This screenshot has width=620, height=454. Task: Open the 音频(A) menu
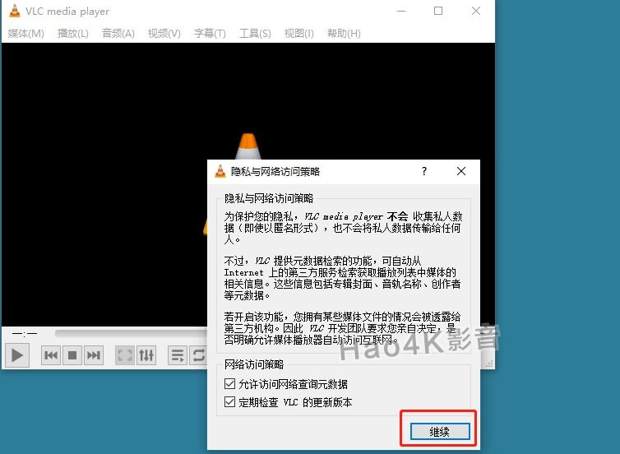118,34
